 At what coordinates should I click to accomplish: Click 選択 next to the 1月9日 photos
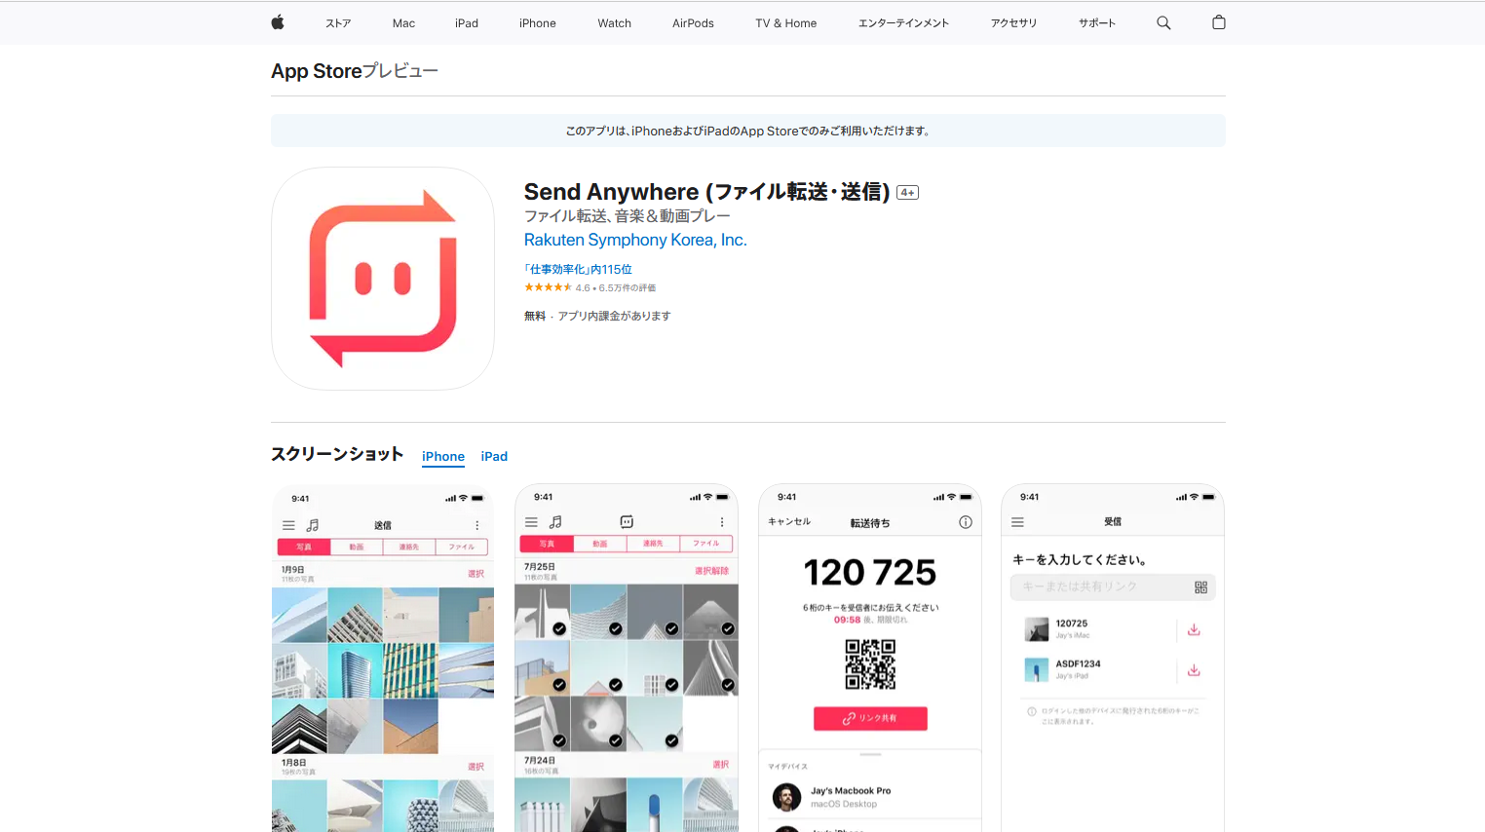[x=476, y=573]
